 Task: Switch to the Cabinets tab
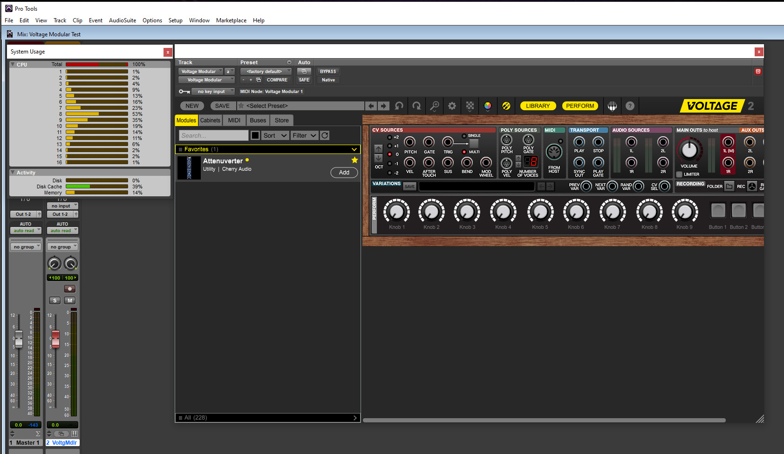click(x=210, y=120)
